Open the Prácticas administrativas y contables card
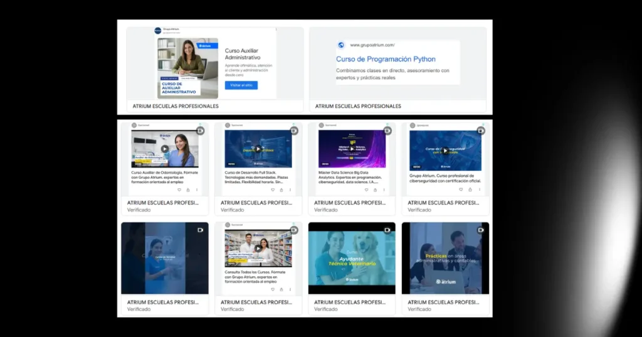 click(445, 259)
